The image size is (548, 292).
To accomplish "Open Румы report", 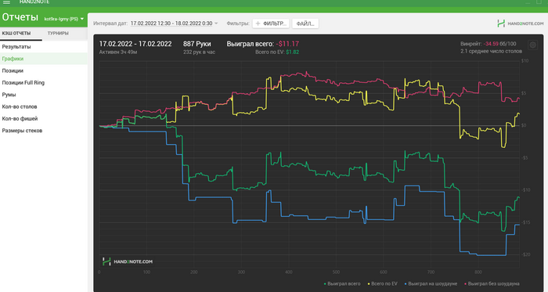I will (44, 95).
